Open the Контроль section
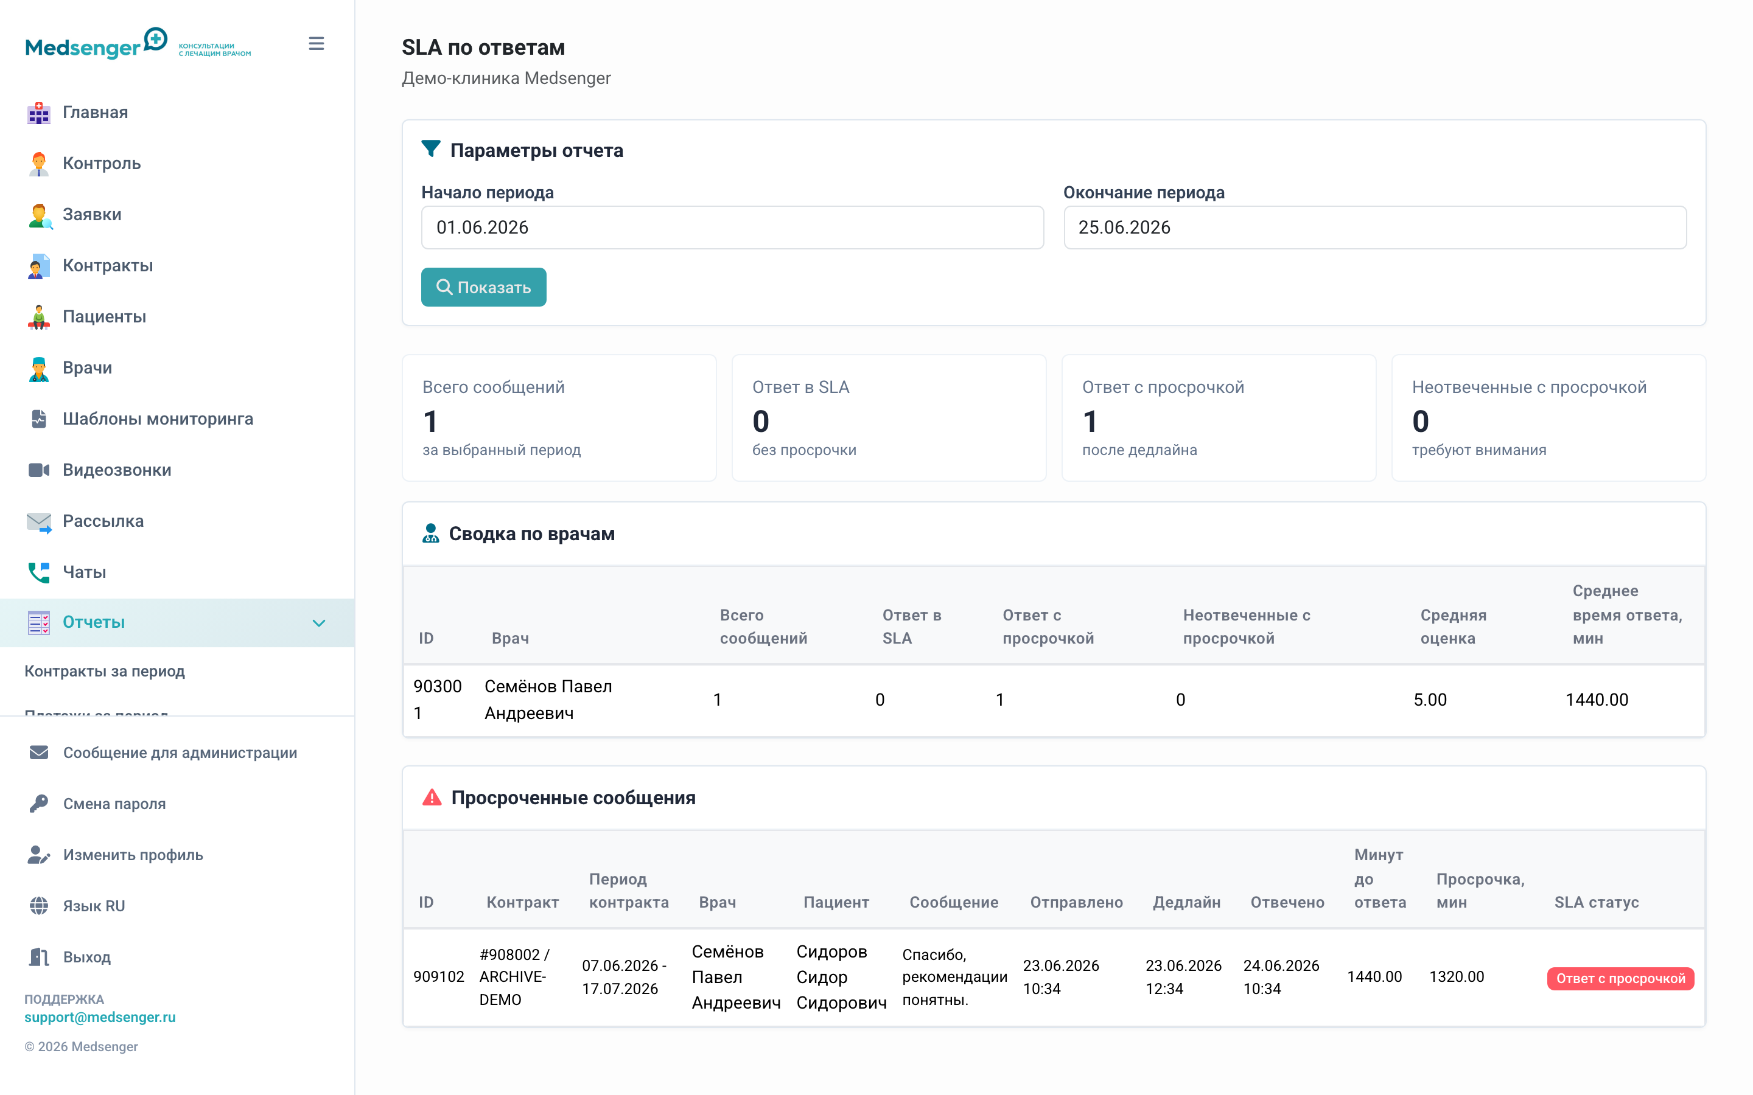 [102, 164]
